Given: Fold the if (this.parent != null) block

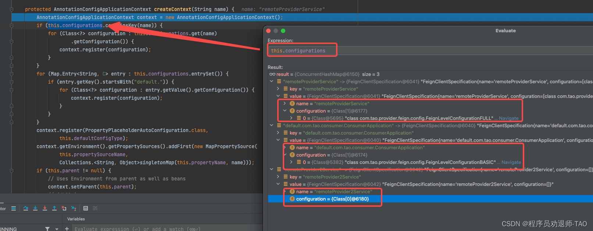Looking at the screenshot, I should click(11, 170).
